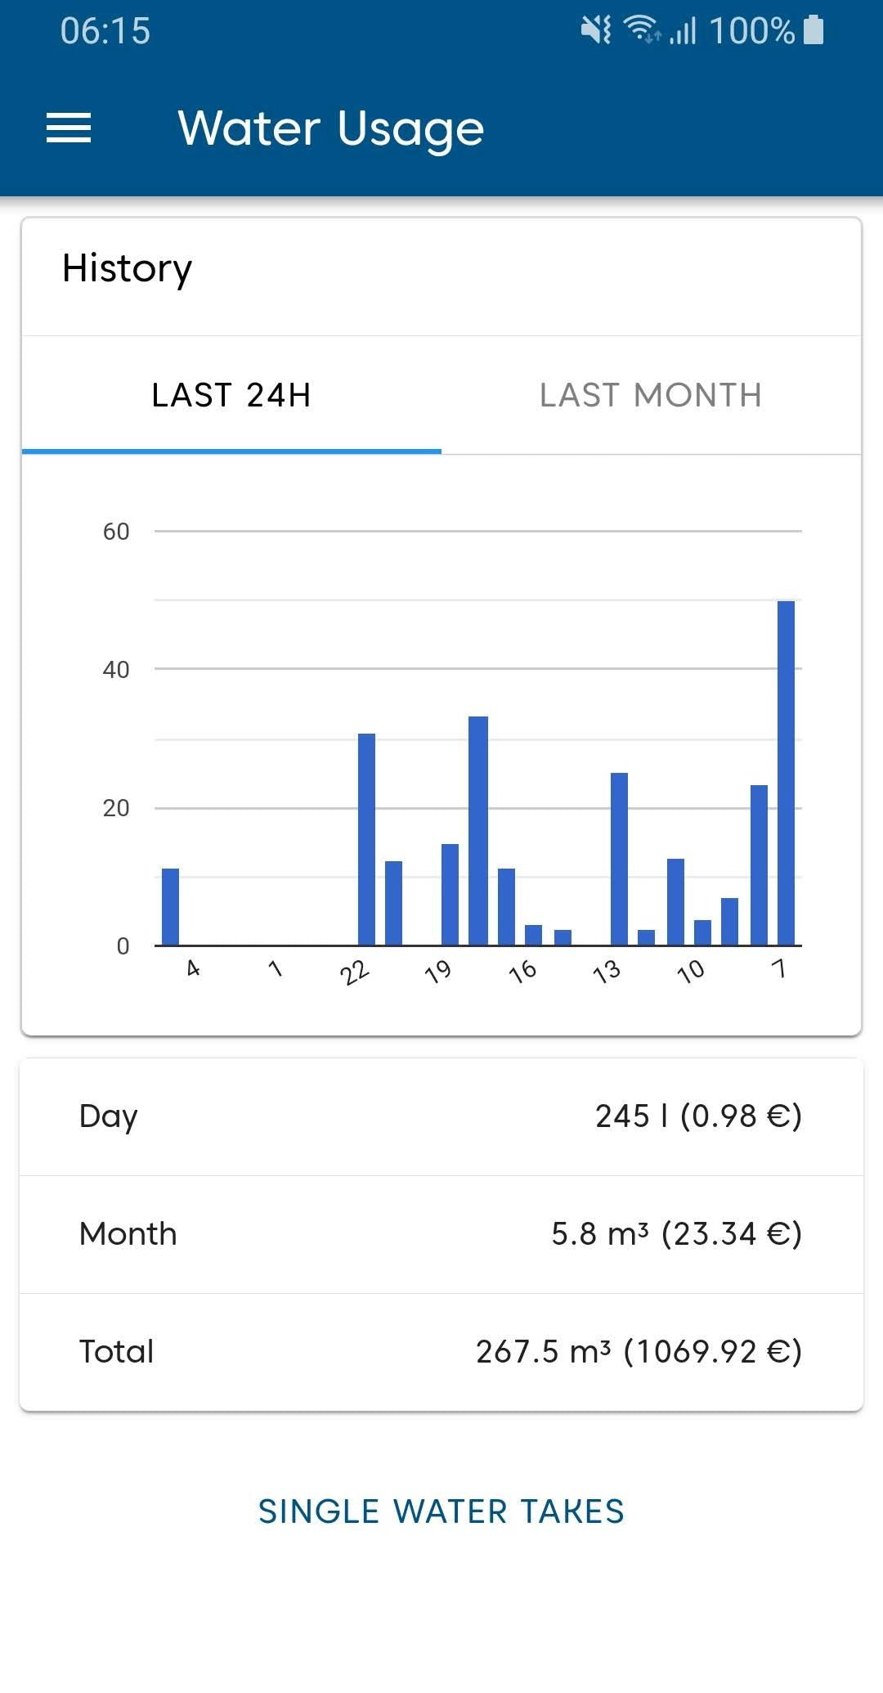Screen dimensions: 883x1693
Task: Tap the second-tallest bar left of 7
Action: [x=759, y=864]
